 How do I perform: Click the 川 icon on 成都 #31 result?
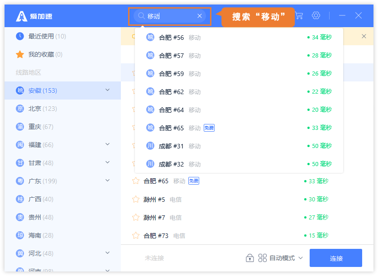150,146
